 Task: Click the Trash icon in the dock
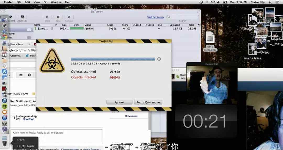point(4,144)
